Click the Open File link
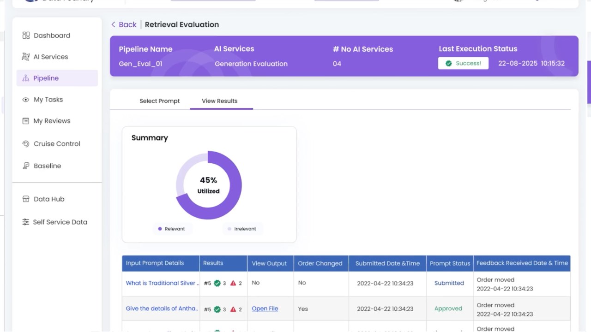591x332 pixels. click(x=265, y=308)
